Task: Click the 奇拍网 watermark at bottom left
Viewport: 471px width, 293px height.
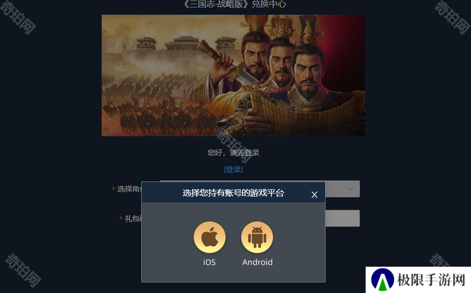Action: click(x=23, y=270)
